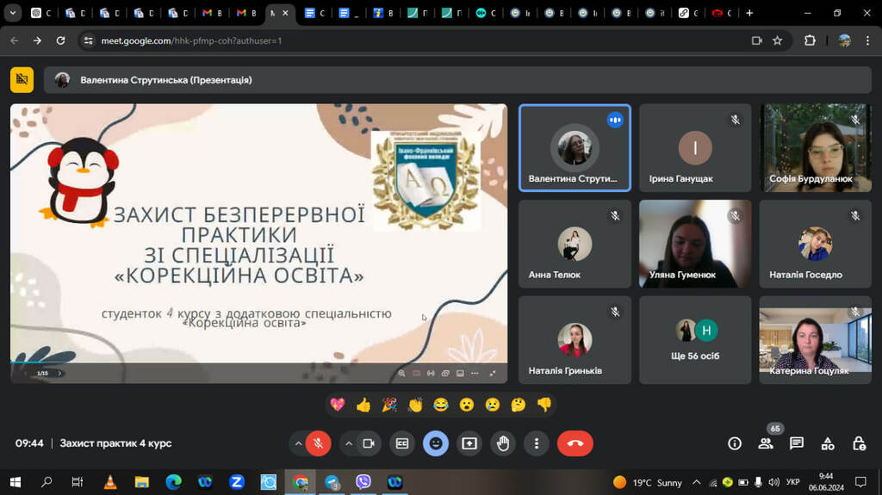Open the chat with everyone panel

point(797,443)
